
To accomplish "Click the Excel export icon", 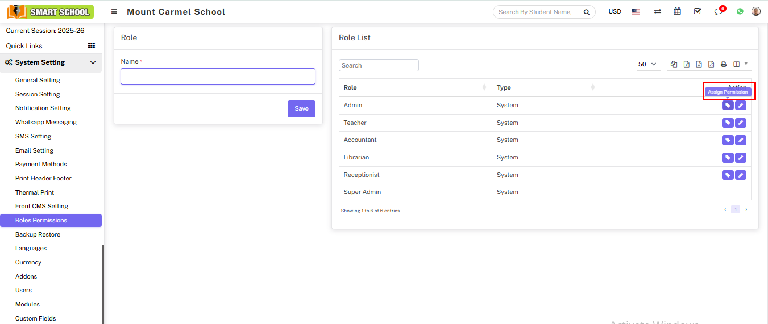I will point(686,65).
